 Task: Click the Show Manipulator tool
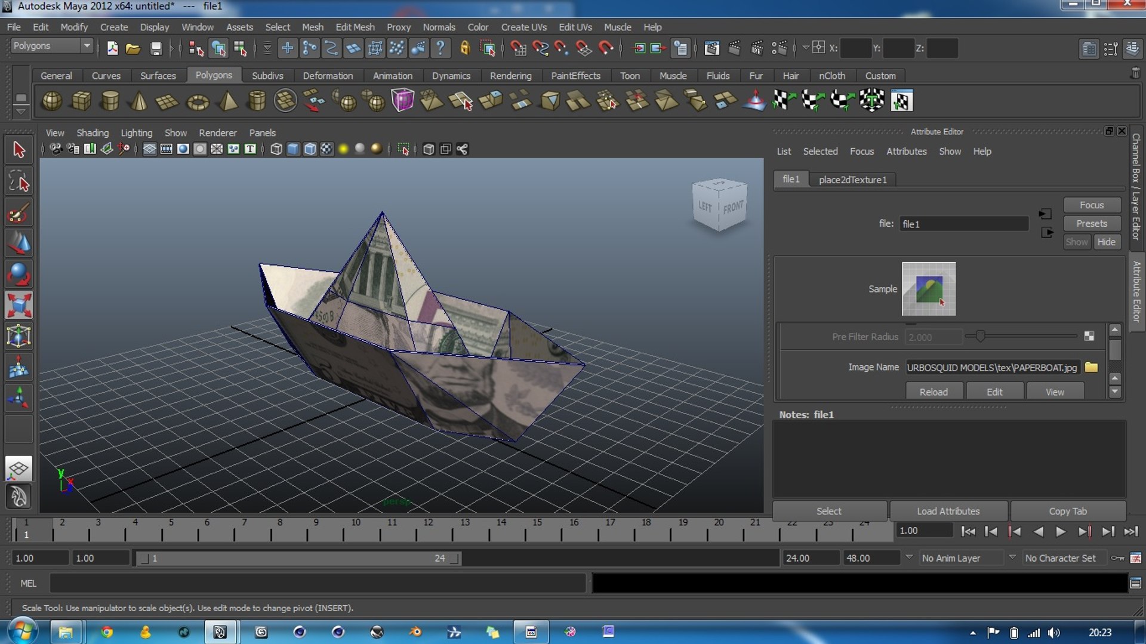coord(19,399)
